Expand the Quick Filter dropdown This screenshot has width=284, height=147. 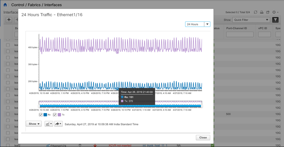[x=251, y=20]
